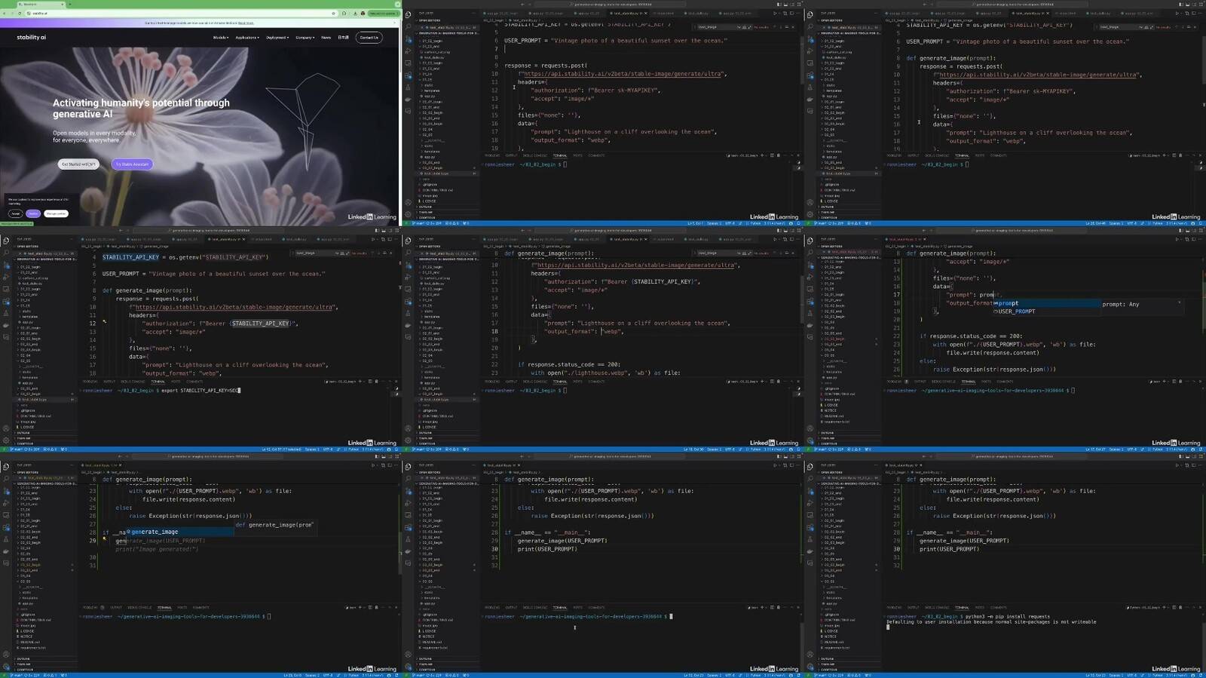The height and width of the screenshot is (678, 1206).
Task: Follow the Read more link in purple banner
Action: [x=246, y=23]
